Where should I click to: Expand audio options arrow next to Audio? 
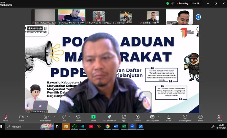(x=11, y=117)
